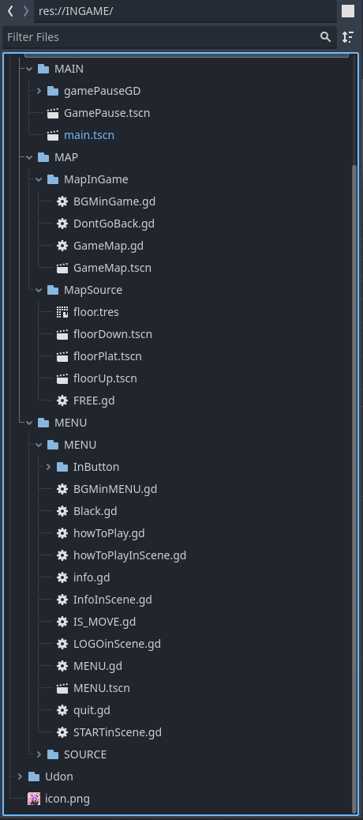Image resolution: width=363 pixels, height=820 pixels.
Task: Click the search magnifier icon in filter
Action: 325,37
